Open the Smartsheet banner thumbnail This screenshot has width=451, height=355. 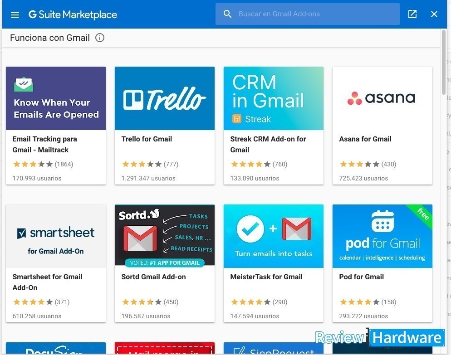coord(56,236)
